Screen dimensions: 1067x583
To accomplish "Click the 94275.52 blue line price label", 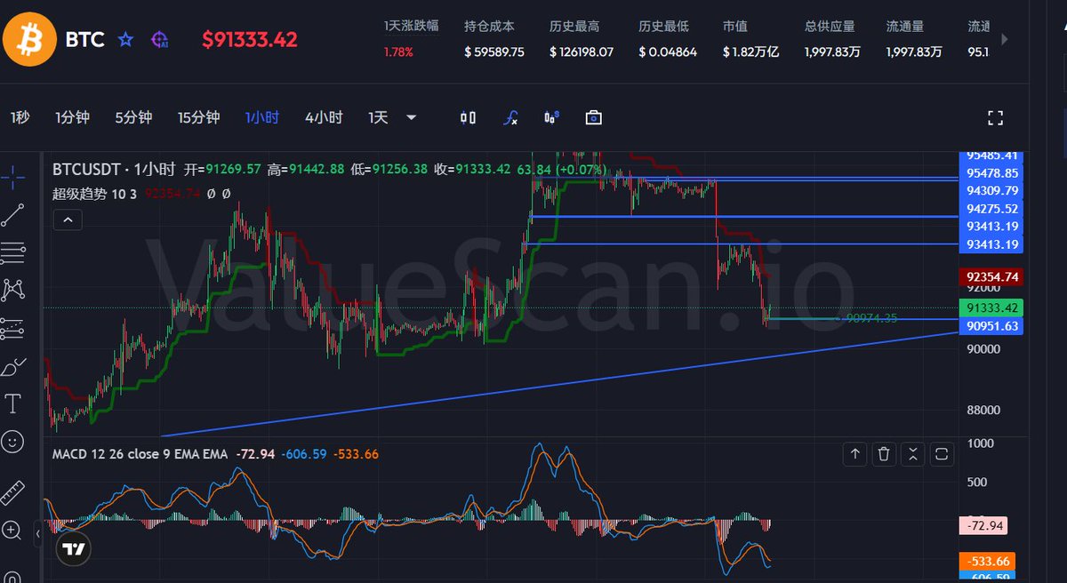I will [991, 209].
